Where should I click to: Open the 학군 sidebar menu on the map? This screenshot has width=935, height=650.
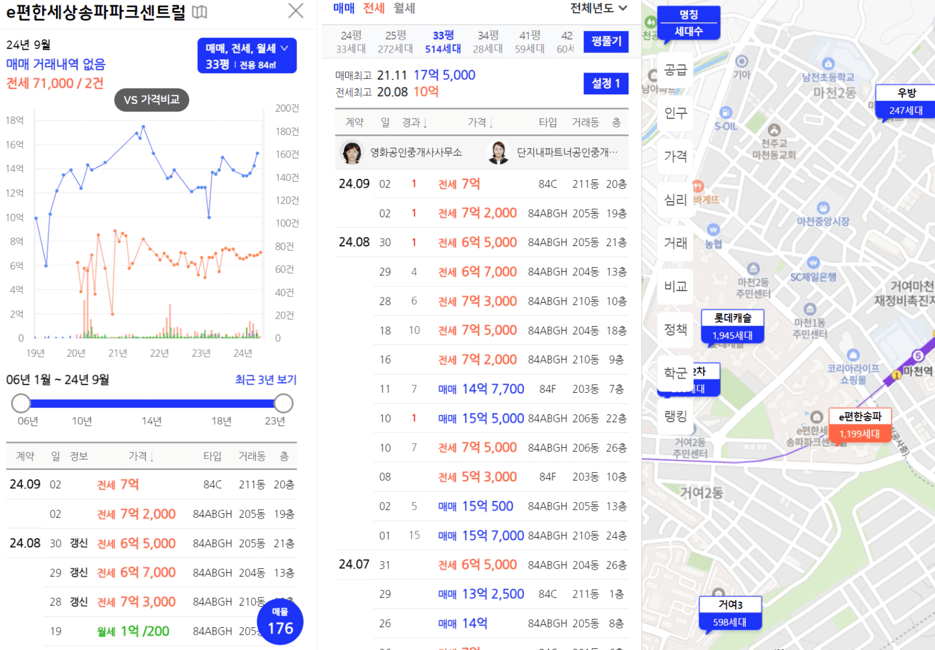tap(675, 373)
